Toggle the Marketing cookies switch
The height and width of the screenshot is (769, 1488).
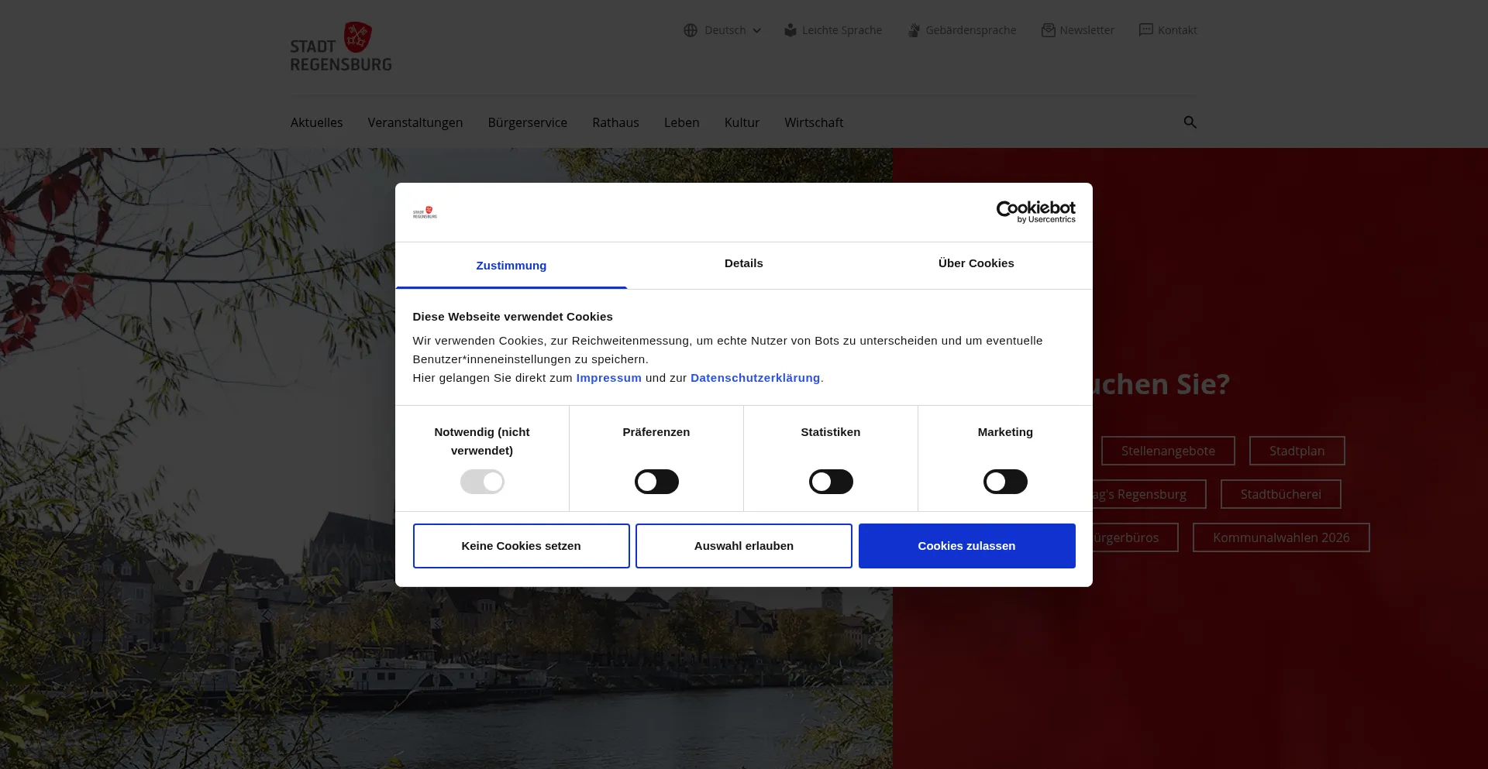pos(1005,482)
